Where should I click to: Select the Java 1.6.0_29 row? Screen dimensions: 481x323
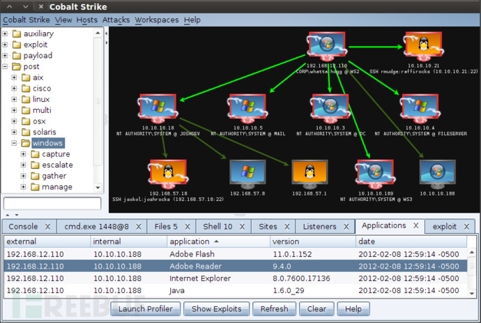236,290
